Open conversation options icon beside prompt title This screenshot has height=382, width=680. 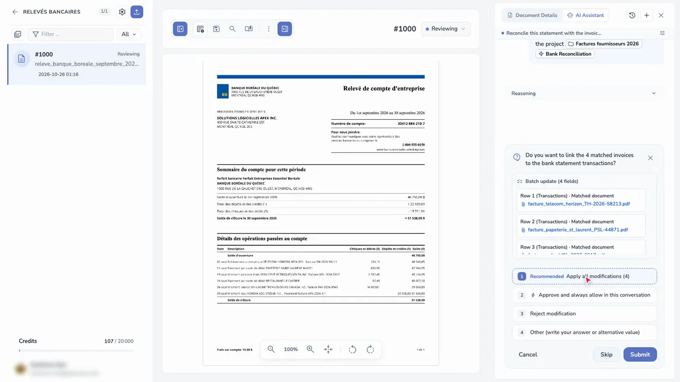click(662, 33)
